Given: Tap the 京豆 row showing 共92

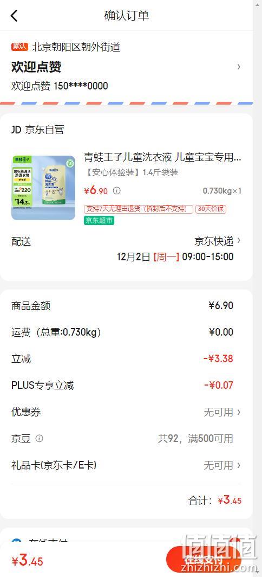Looking at the screenshot, I should click(127, 439).
